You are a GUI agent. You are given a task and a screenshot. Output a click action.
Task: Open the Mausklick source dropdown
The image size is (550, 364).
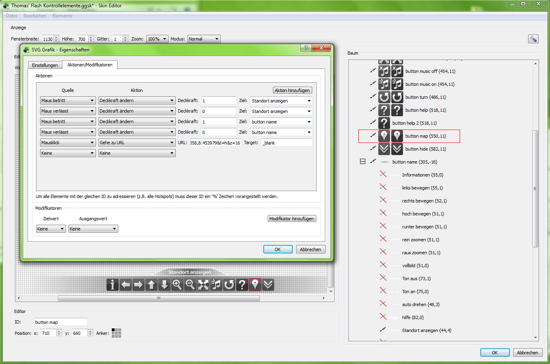(x=67, y=143)
